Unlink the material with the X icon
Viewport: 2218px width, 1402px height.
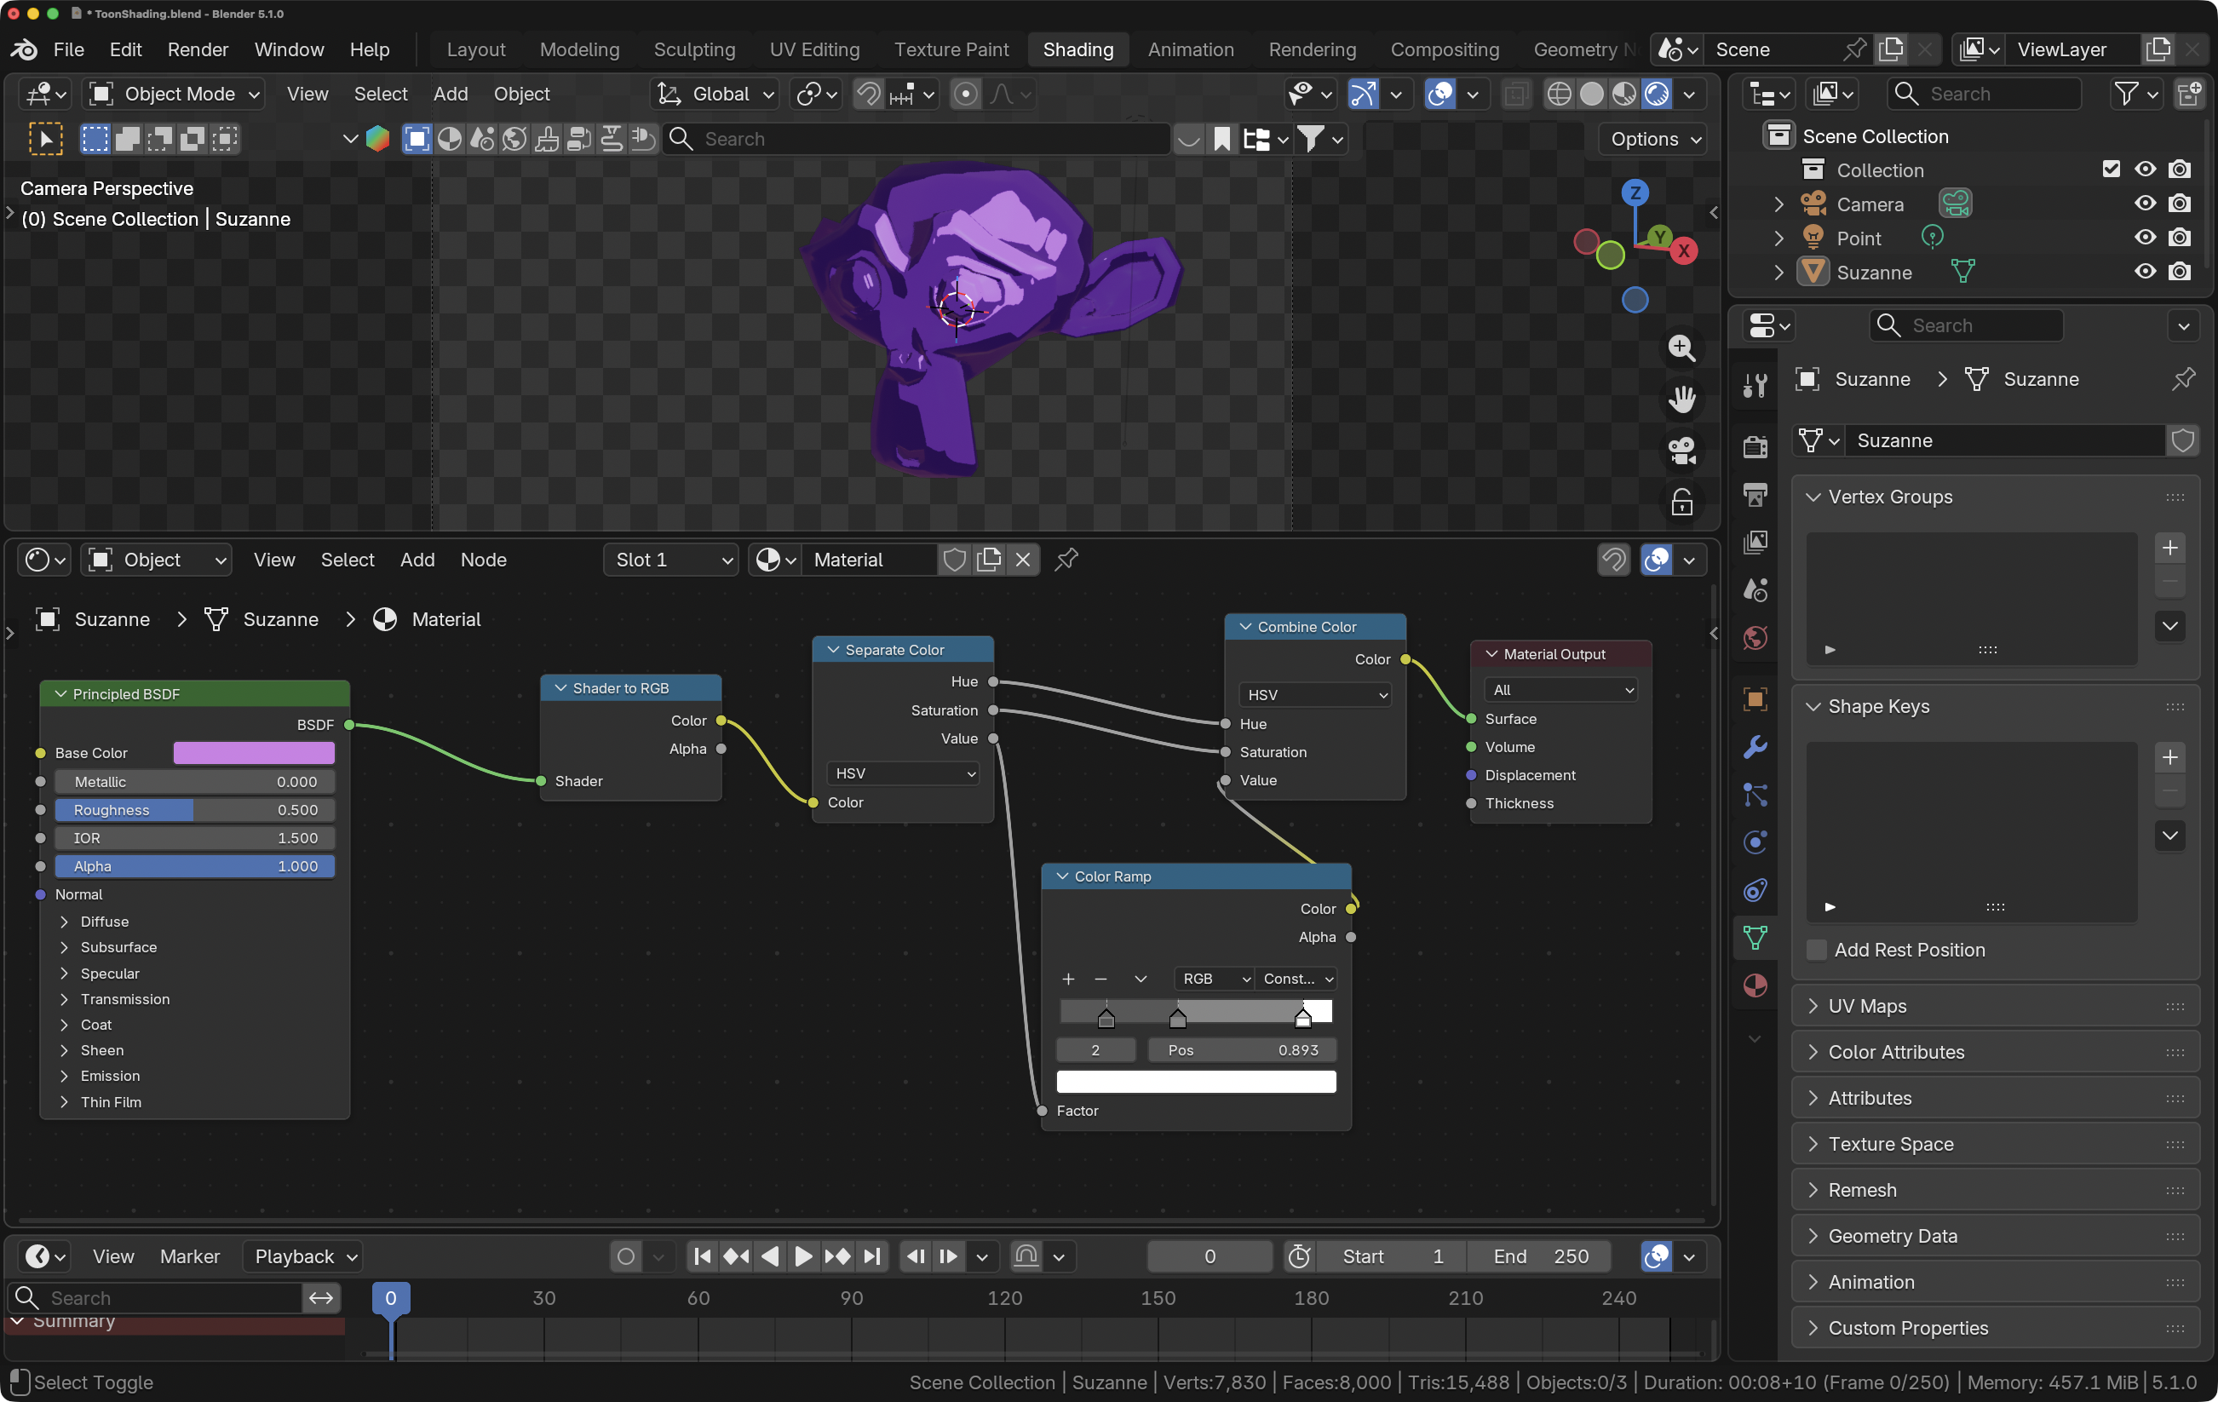point(1022,559)
